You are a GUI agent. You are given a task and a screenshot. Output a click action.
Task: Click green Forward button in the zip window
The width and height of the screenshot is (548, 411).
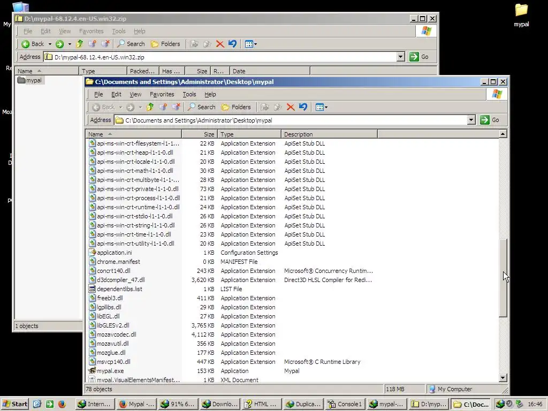click(x=60, y=44)
